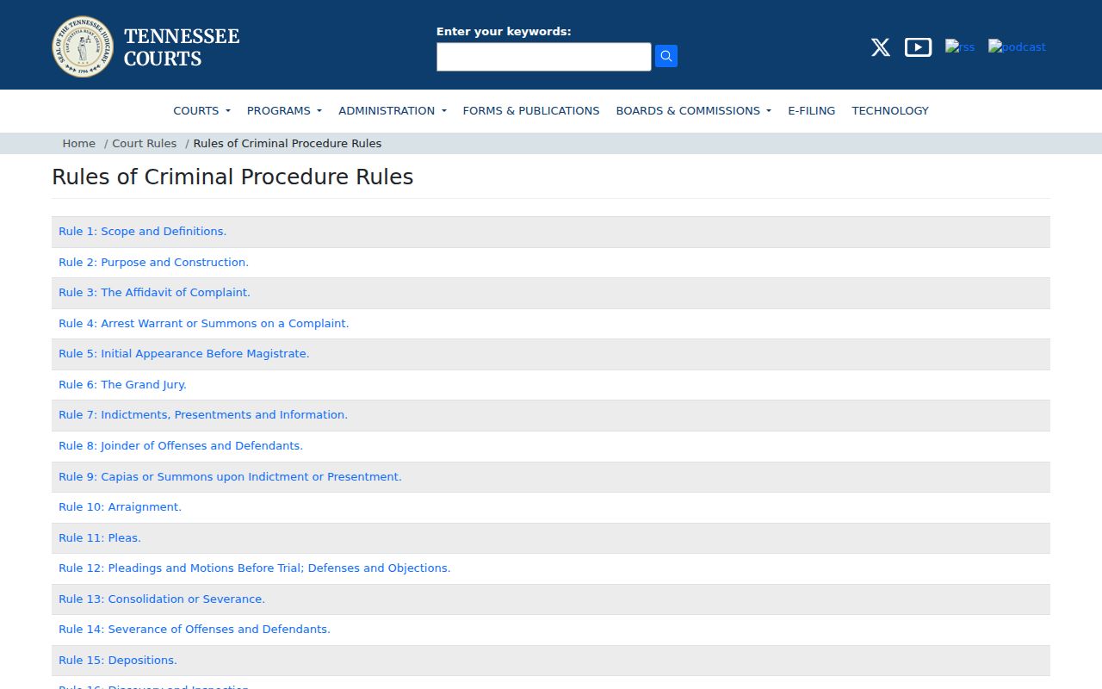
Task: Open Rule 2: Purpose and Construction
Action: 153,263
